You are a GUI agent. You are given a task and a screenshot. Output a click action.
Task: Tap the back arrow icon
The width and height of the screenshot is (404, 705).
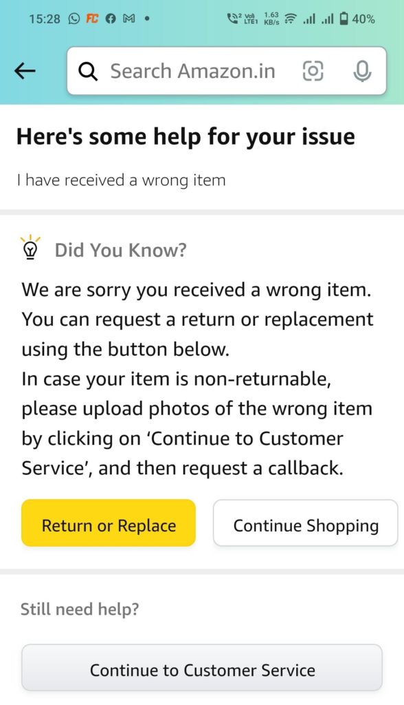25,70
